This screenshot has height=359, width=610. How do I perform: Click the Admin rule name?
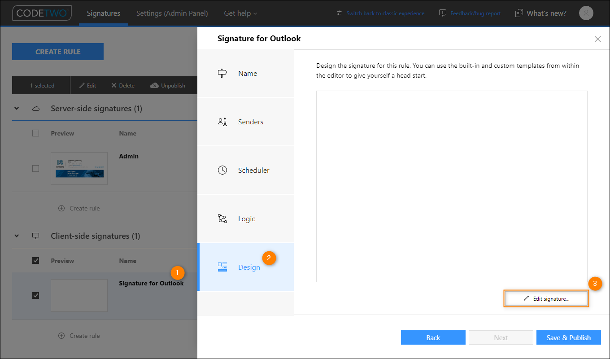click(x=129, y=156)
